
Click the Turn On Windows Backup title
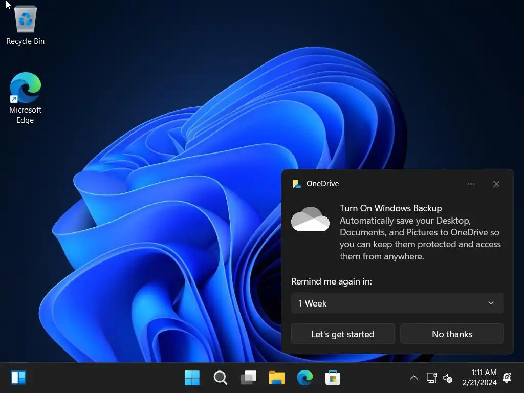click(390, 208)
